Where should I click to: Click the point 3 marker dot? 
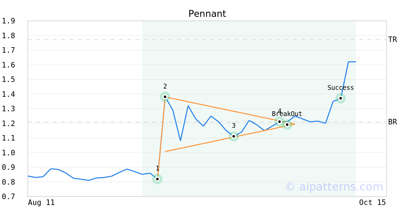tap(234, 136)
